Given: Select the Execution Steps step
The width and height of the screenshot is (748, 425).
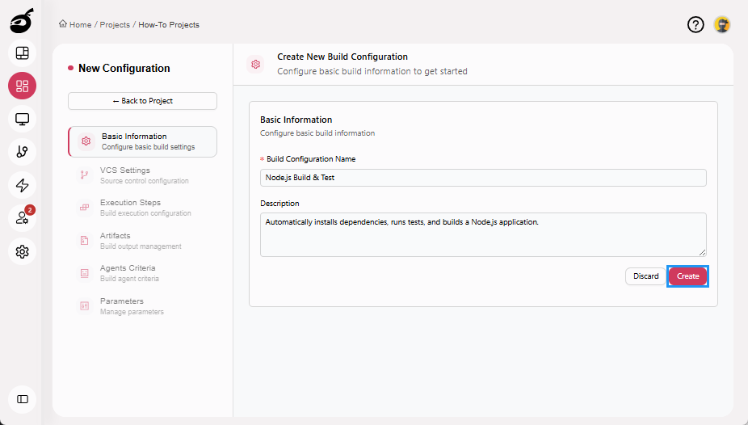Looking at the screenshot, I should click(142, 208).
